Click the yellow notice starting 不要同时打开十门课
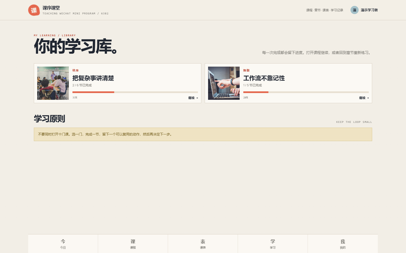The image size is (406, 253). (x=203, y=134)
